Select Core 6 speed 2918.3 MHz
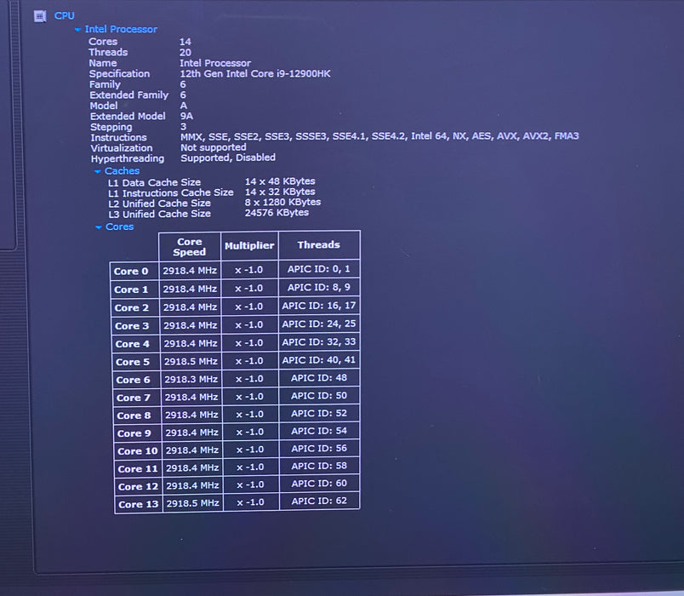 pyautogui.click(x=191, y=380)
